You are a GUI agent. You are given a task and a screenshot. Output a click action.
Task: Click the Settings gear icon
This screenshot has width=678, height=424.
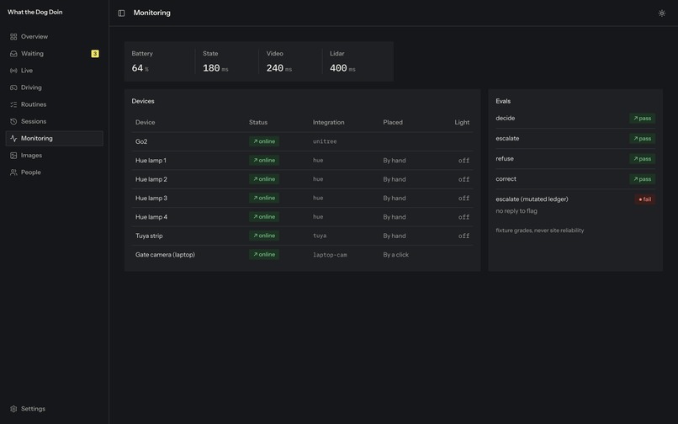point(13,409)
